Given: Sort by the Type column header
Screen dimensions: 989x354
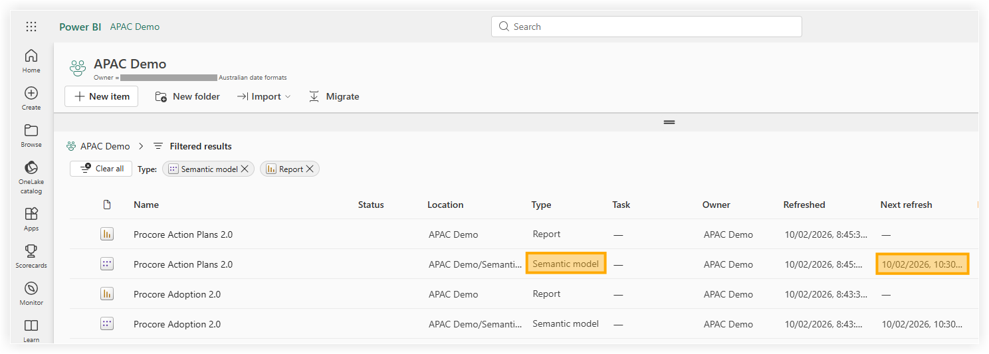Looking at the screenshot, I should click(541, 205).
